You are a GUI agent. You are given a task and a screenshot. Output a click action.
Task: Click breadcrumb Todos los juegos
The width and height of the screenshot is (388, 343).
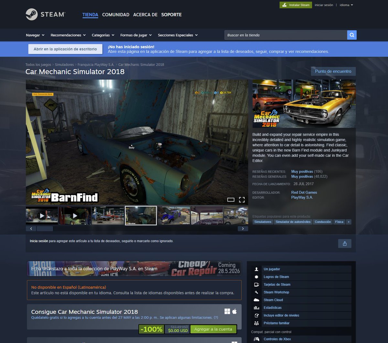coord(38,65)
